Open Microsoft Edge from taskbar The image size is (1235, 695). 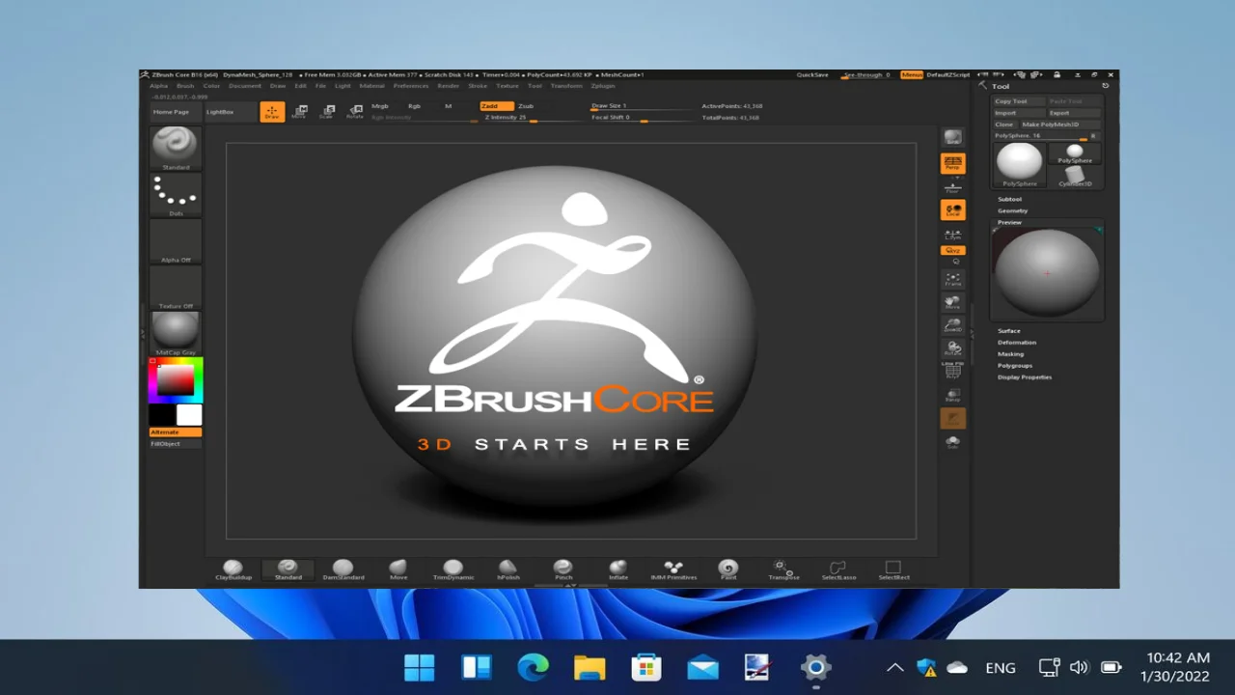(x=533, y=667)
